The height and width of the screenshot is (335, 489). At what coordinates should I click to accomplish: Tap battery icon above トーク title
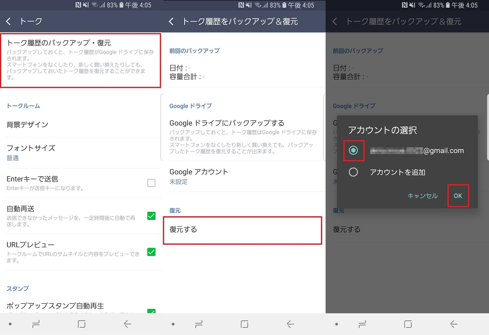point(121,5)
